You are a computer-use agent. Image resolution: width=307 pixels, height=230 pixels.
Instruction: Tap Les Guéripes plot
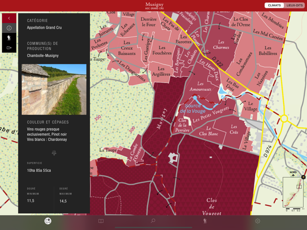pos(147,50)
